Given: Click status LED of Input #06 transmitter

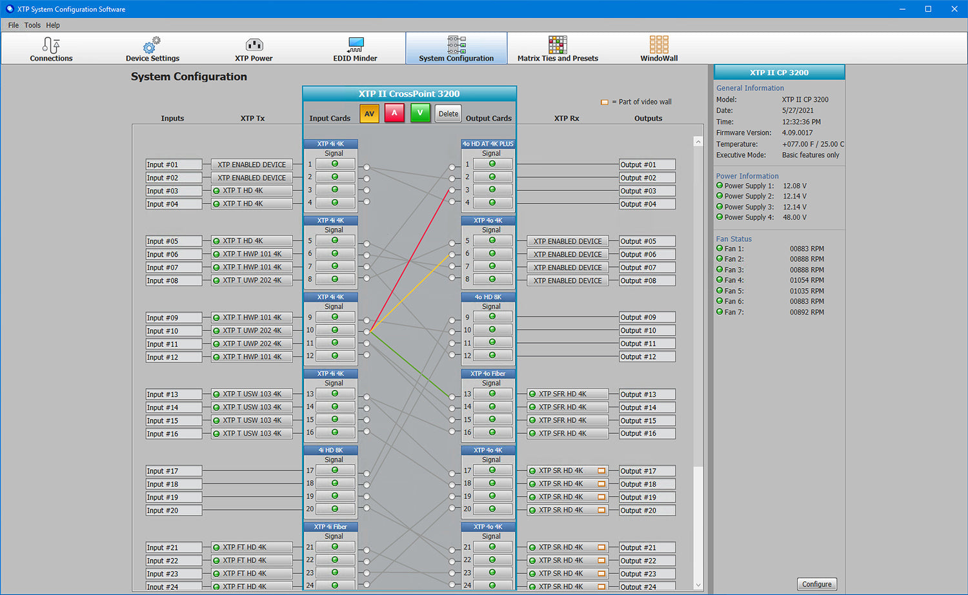Looking at the screenshot, I should [x=216, y=254].
